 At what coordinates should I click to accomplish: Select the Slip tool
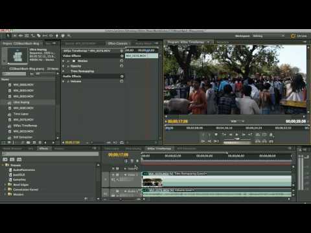coord(45,36)
